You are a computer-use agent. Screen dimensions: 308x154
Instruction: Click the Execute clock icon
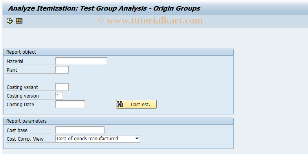[x=9, y=21]
